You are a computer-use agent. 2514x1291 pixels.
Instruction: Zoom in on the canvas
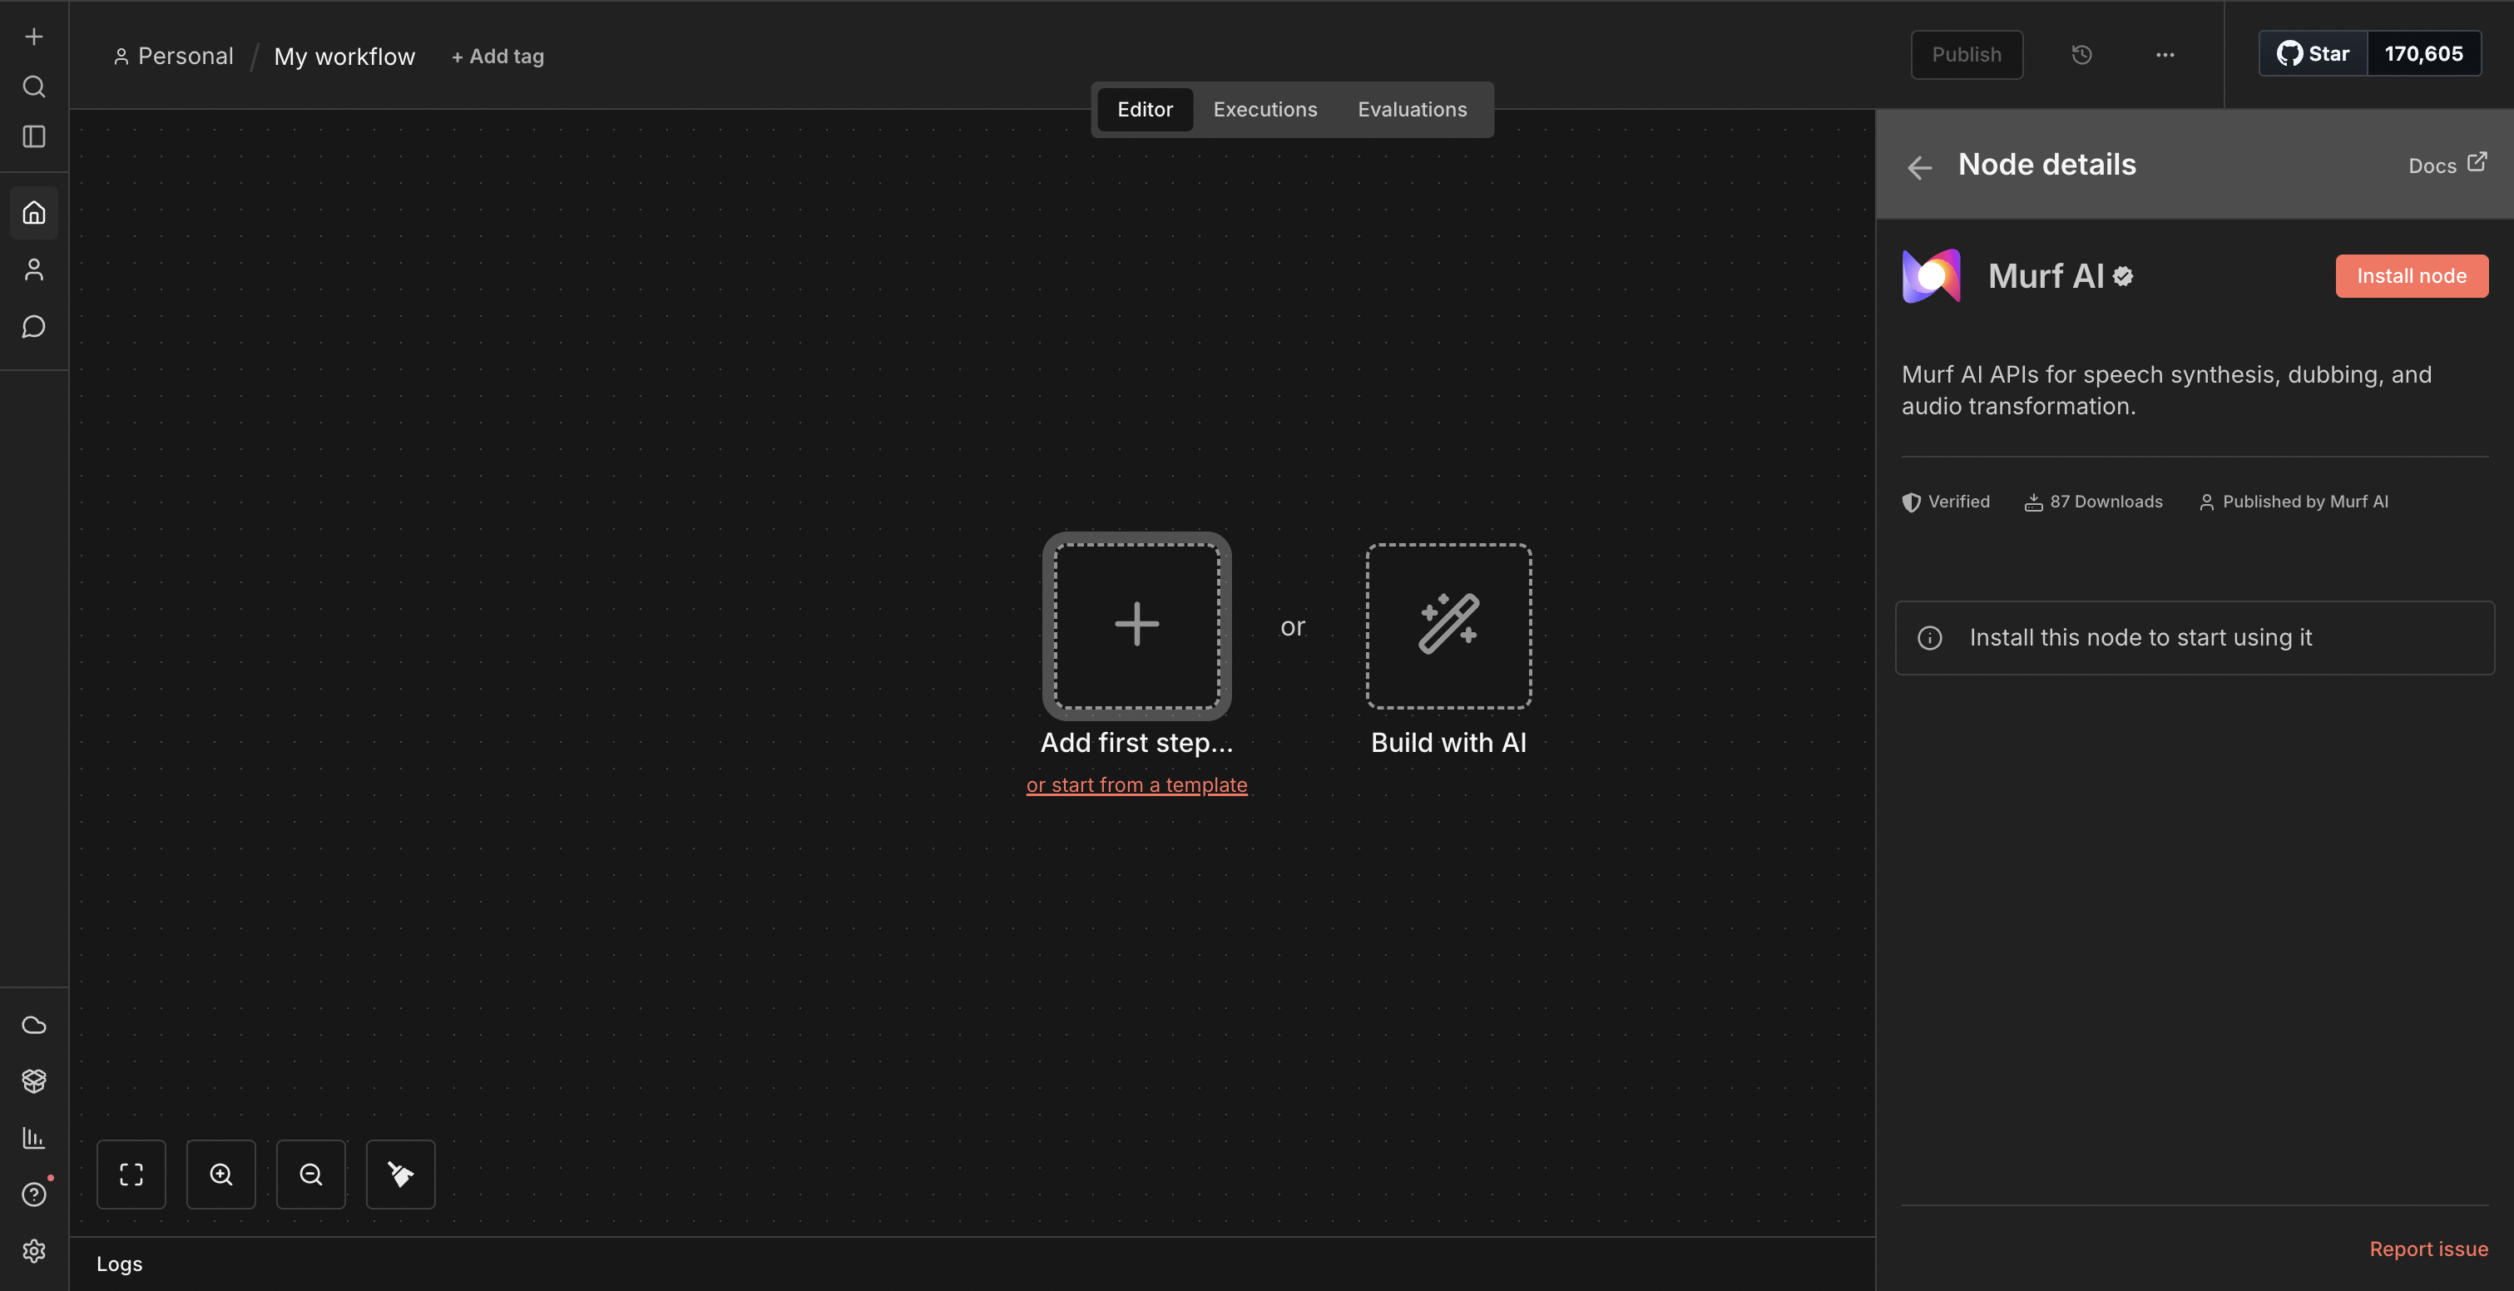point(221,1174)
